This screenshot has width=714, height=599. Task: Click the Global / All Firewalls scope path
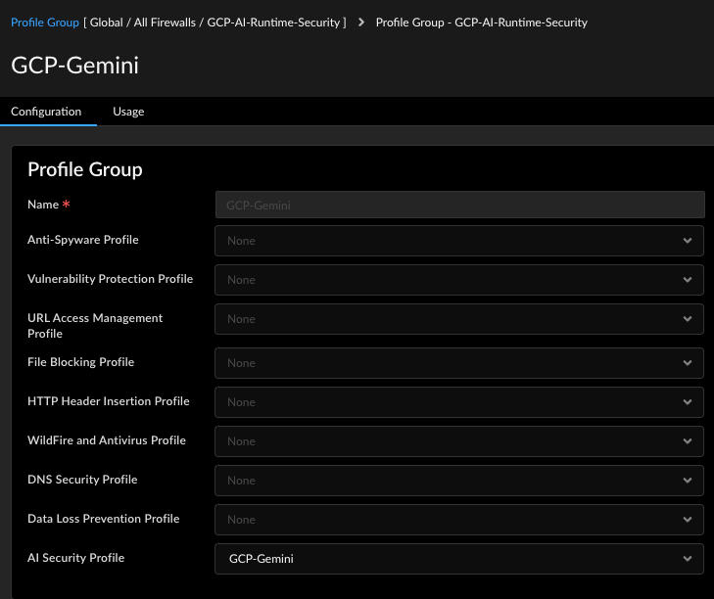pos(216,22)
